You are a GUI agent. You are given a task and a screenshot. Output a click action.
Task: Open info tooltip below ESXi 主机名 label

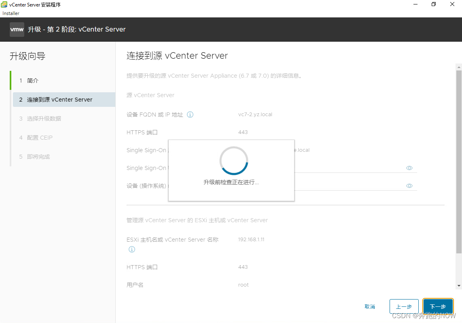click(132, 249)
